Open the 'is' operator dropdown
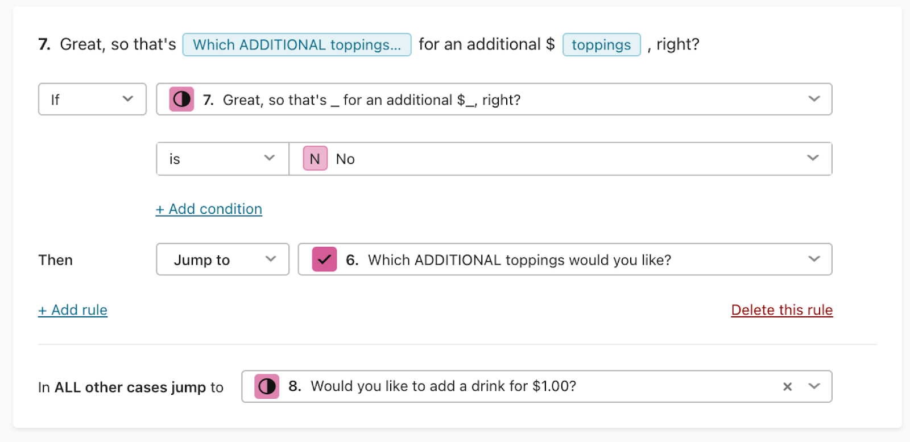The height and width of the screenshot is (442, 910). pos(222,159)
